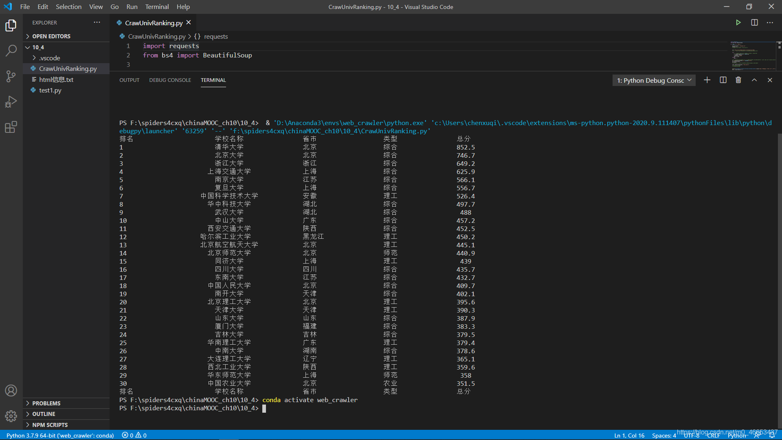Click the VS Code logo icon
This screenshot has width=782, height=440.
(8, 7)
